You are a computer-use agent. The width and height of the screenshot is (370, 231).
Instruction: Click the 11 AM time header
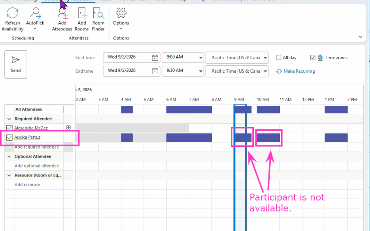[x=285, y=100]
